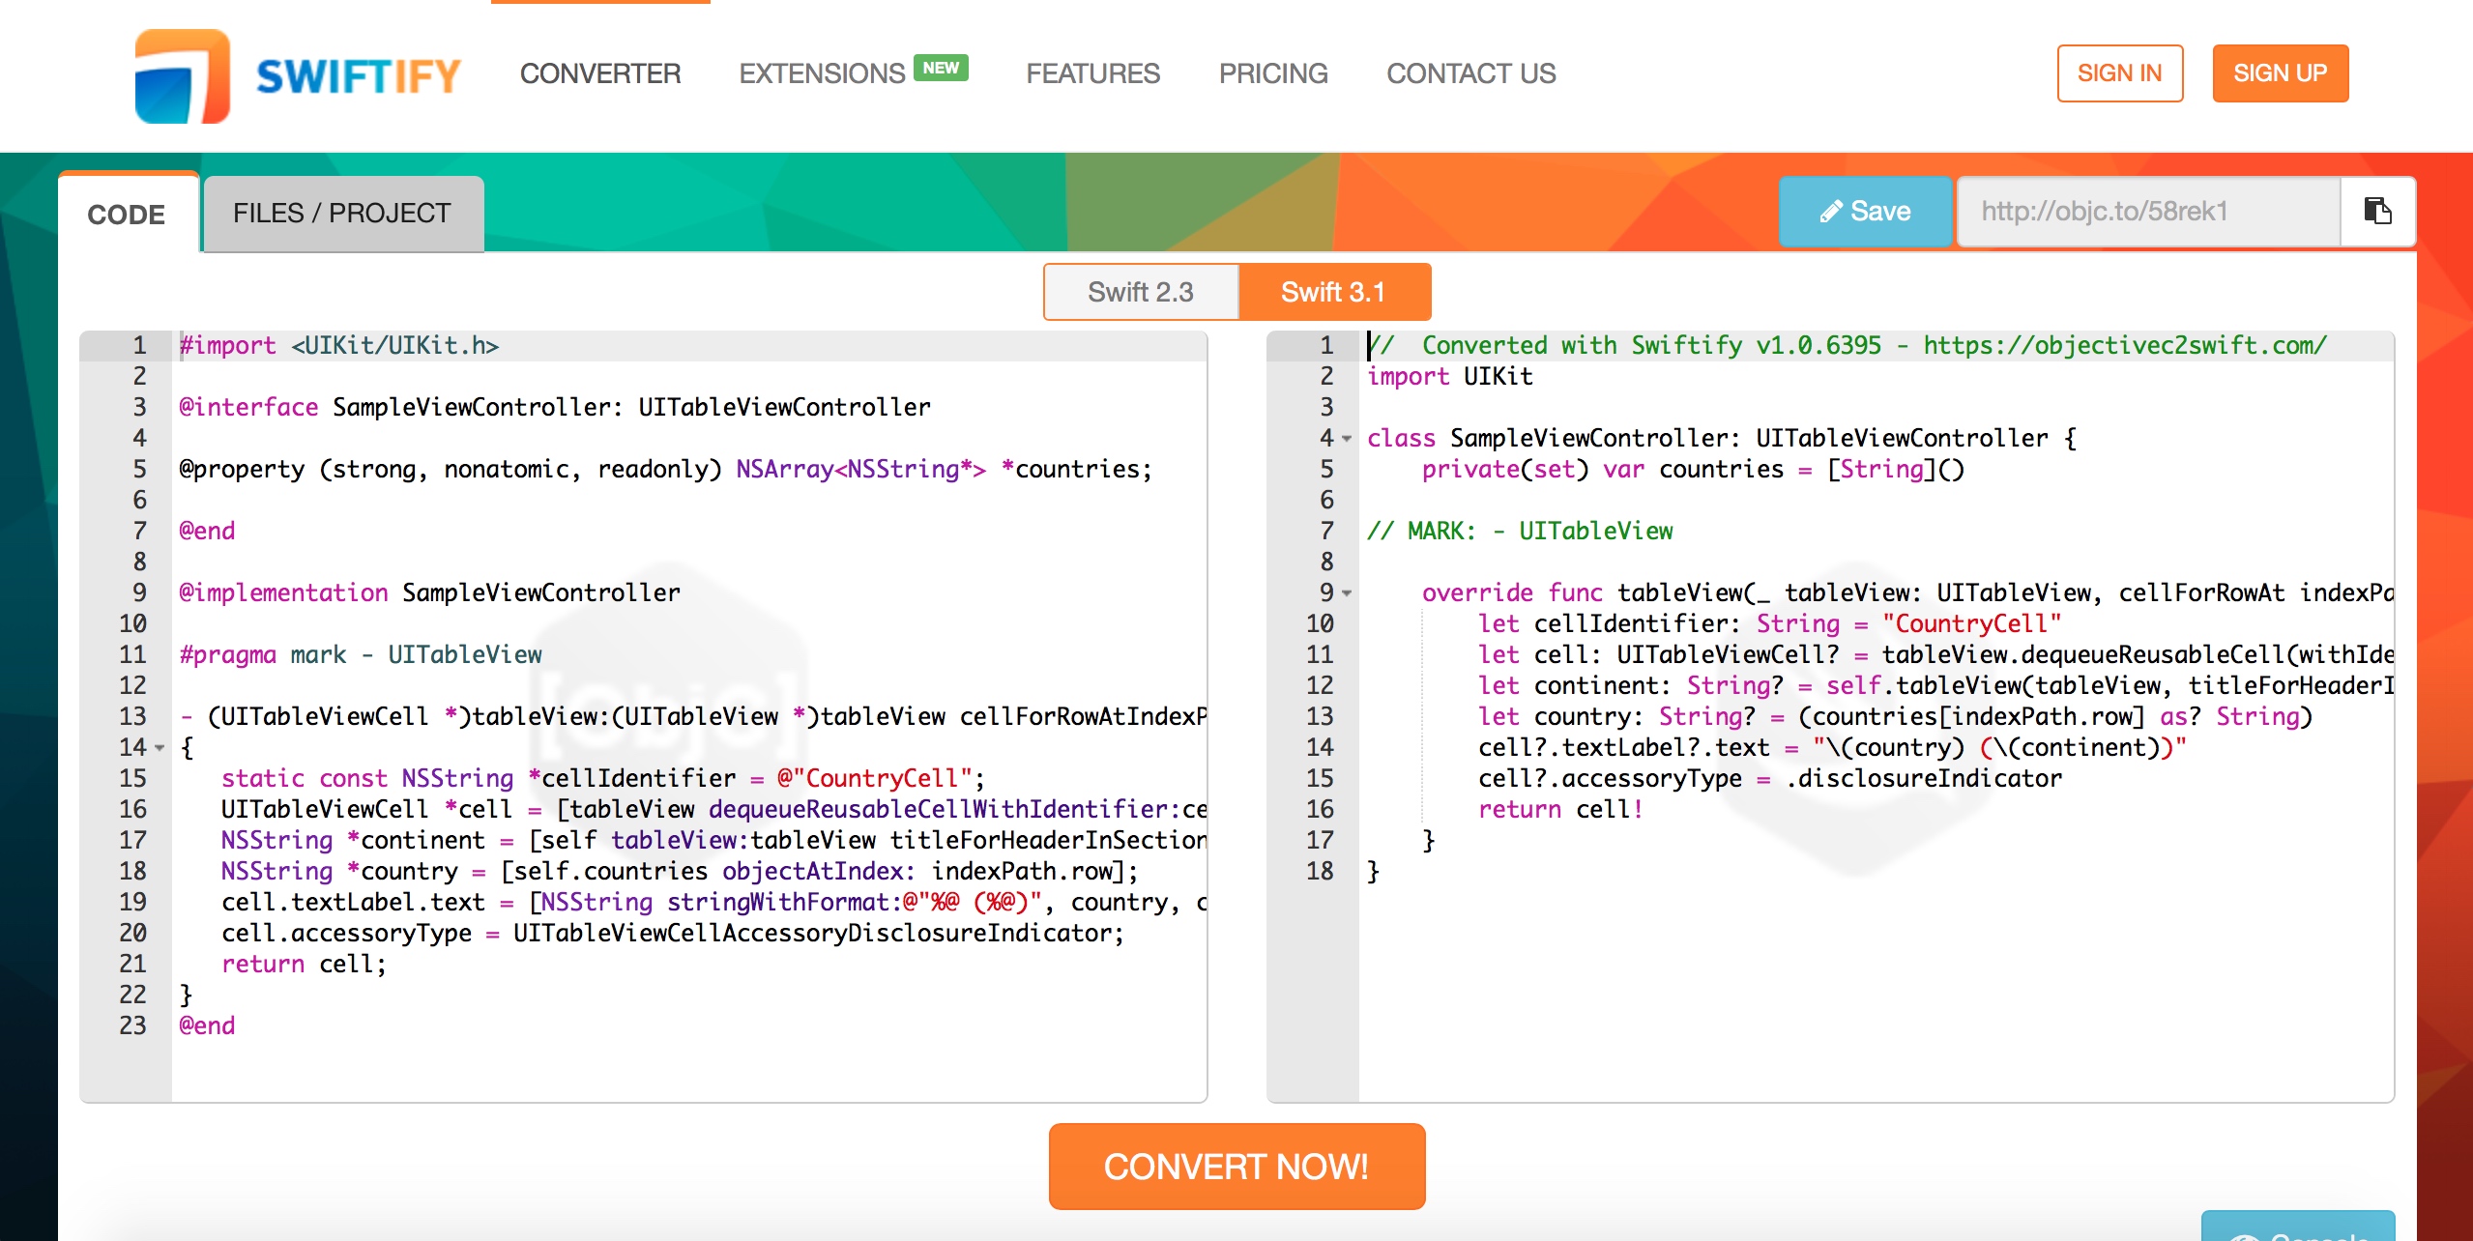Click the 'return cell;' line in Objective-C editor
This screenshot has height=1241, width=2473.
tap(304, 964)
